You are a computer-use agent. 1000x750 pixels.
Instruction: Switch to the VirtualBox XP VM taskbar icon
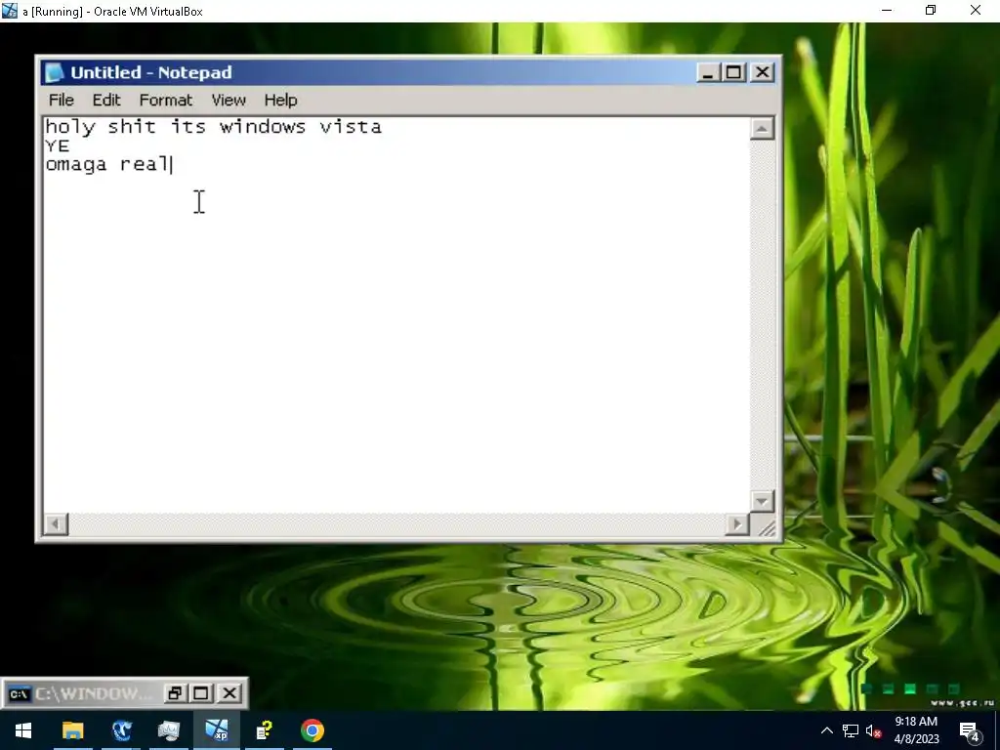[217, 730]
